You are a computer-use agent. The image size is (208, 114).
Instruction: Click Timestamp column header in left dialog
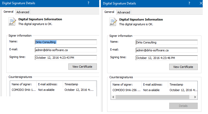tap(79, 84)
